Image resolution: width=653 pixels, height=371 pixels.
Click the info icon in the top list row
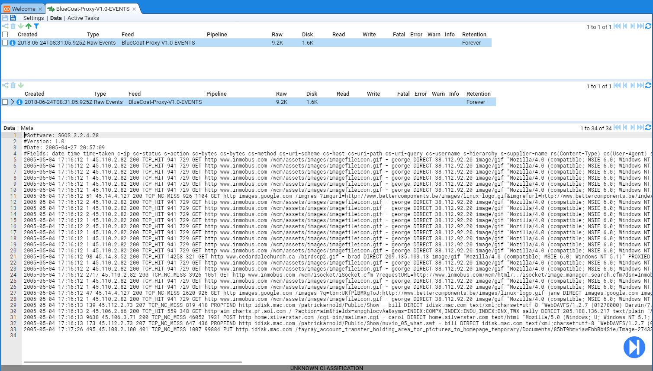click(x=13, y=43)
